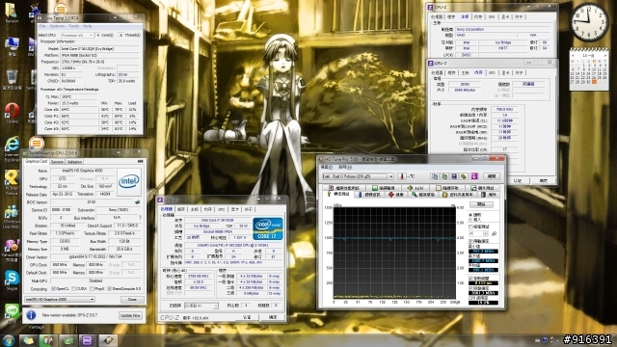
Task: Toggle HD Tune transfer rate checkbox
Action: pyautogui.click(x=471, y=241)
